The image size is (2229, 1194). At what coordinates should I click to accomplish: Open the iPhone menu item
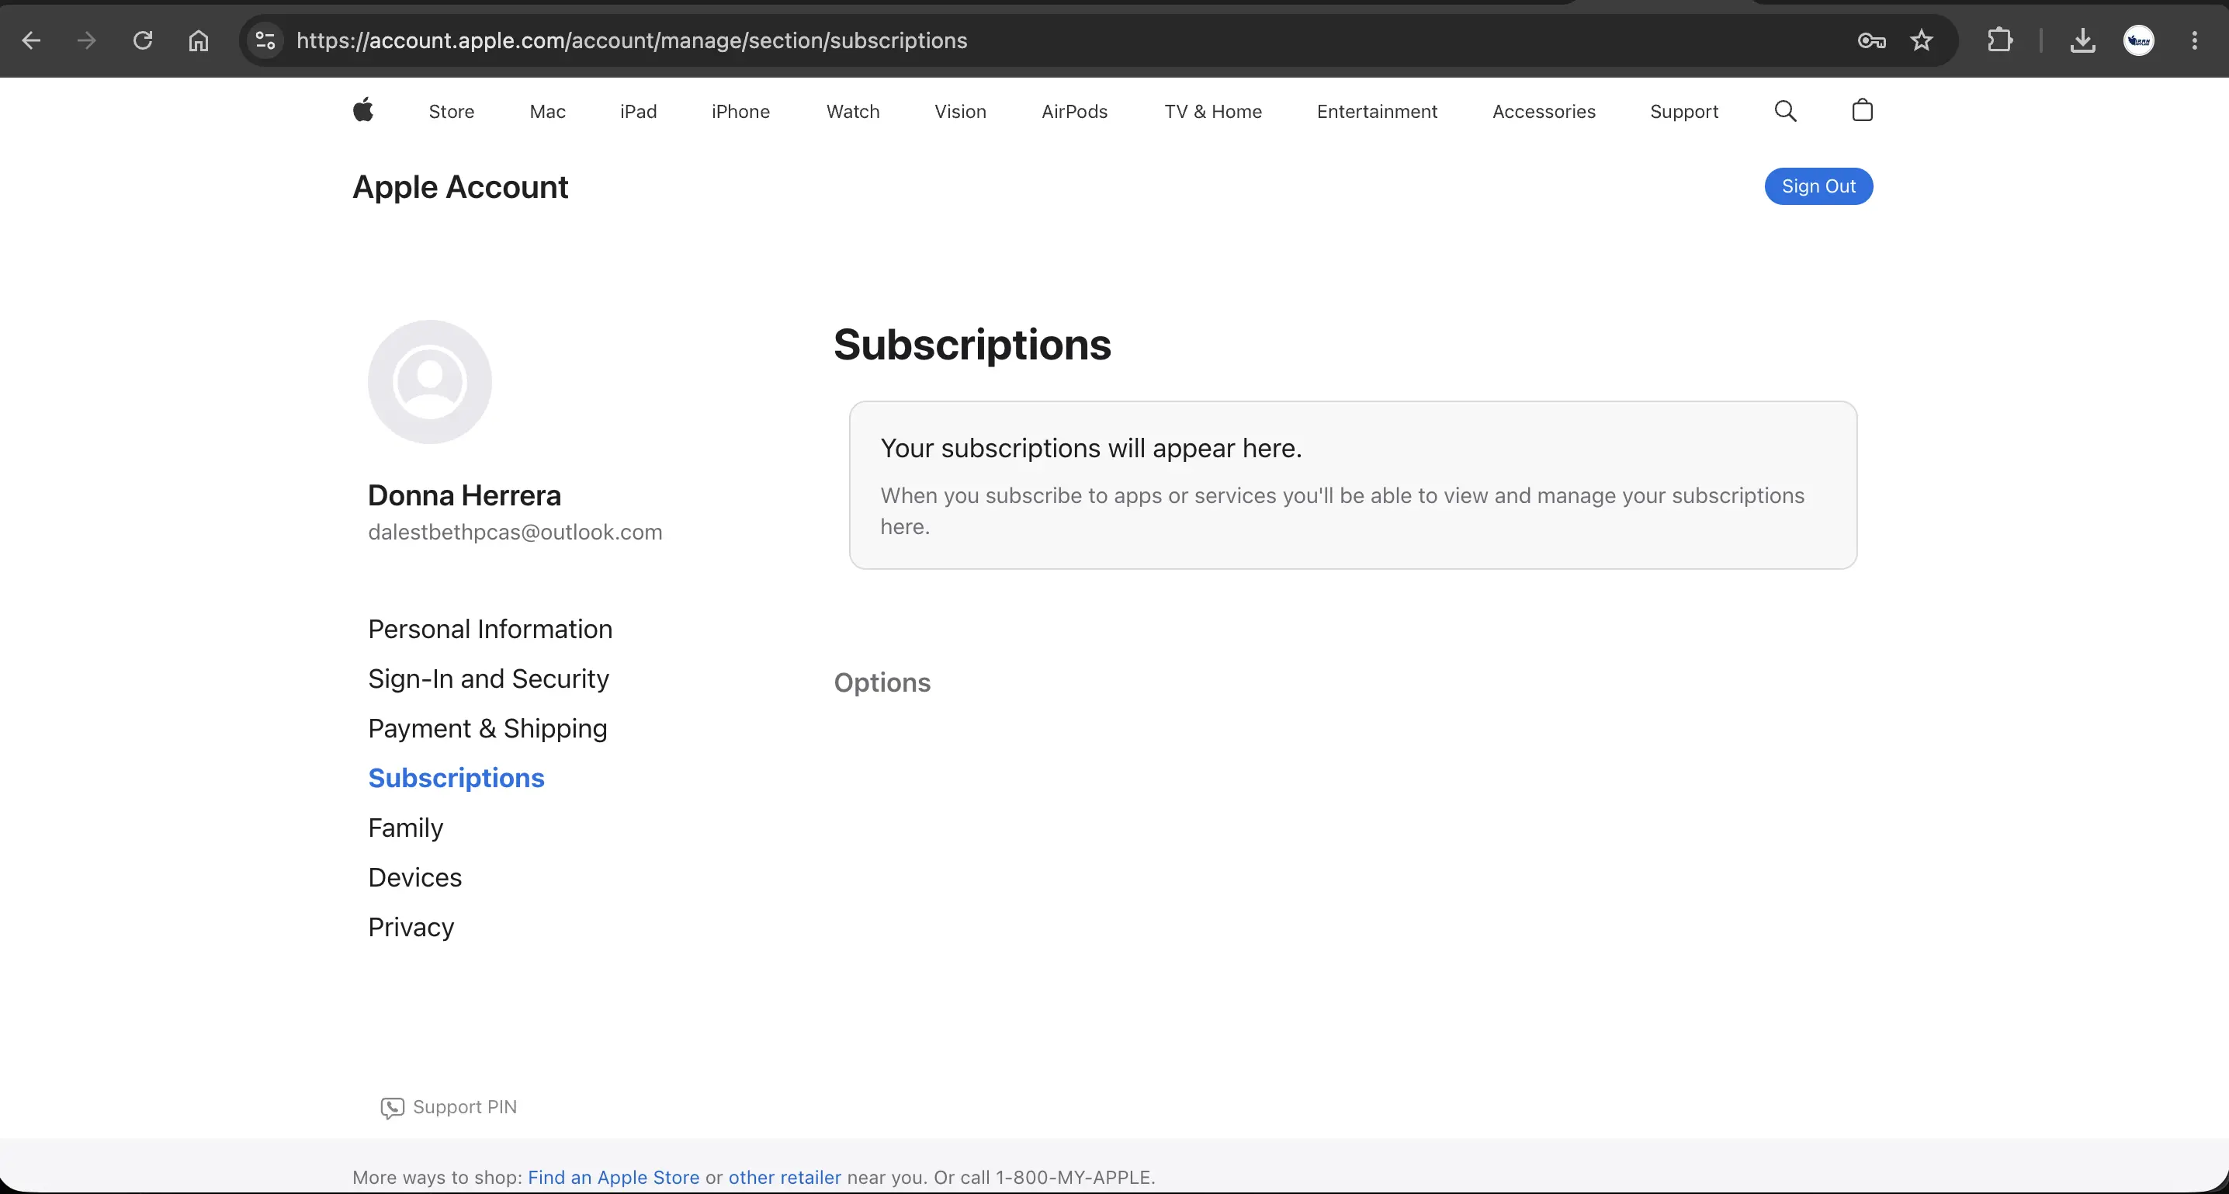pyautogui.click(x=740, y=112)
